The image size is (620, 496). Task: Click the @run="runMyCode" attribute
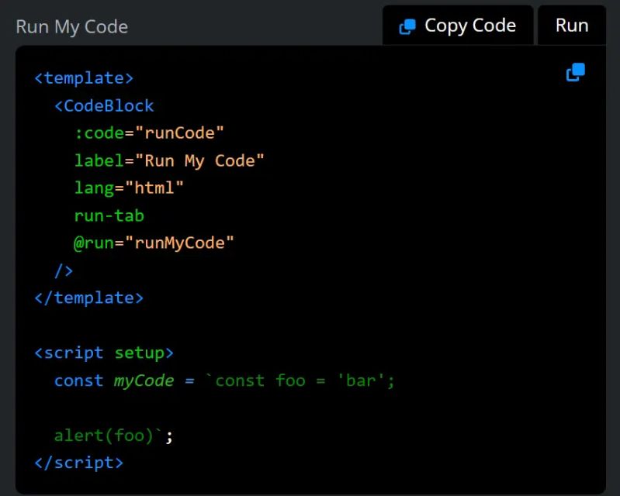coord(154,243)
